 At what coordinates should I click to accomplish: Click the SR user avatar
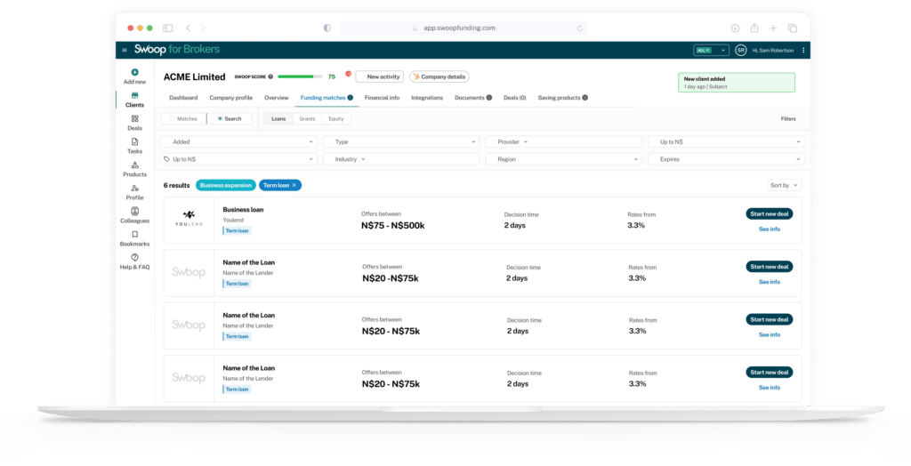pos(740,51)
